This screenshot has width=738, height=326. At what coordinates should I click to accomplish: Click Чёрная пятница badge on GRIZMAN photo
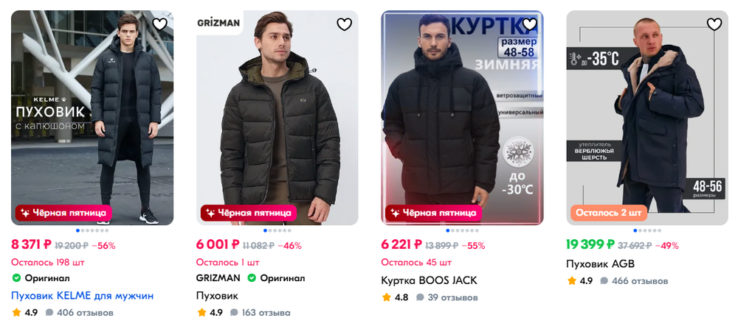pos(249,213)
